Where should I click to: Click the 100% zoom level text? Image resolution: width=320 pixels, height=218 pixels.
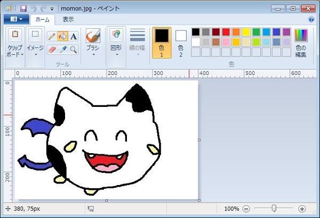[x=231, y=208]
